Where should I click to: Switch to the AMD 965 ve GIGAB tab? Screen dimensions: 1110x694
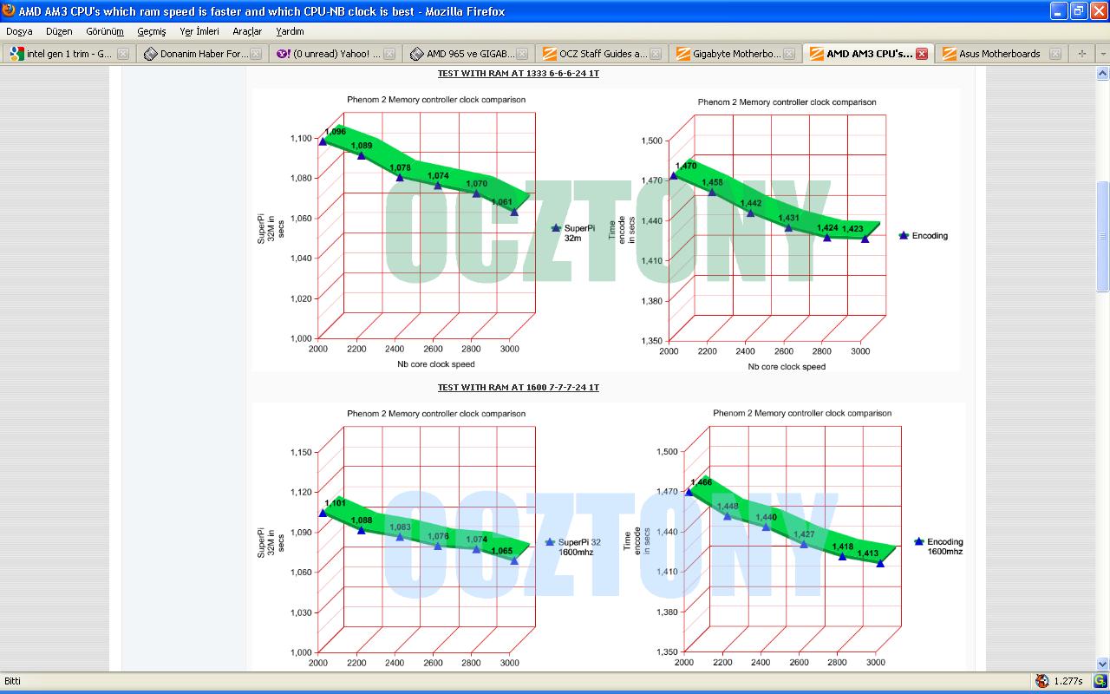tap(469, 54)
